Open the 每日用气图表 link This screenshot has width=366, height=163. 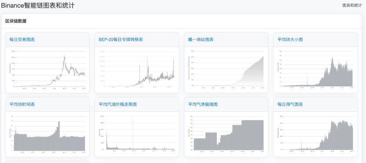tap(290, 104)
